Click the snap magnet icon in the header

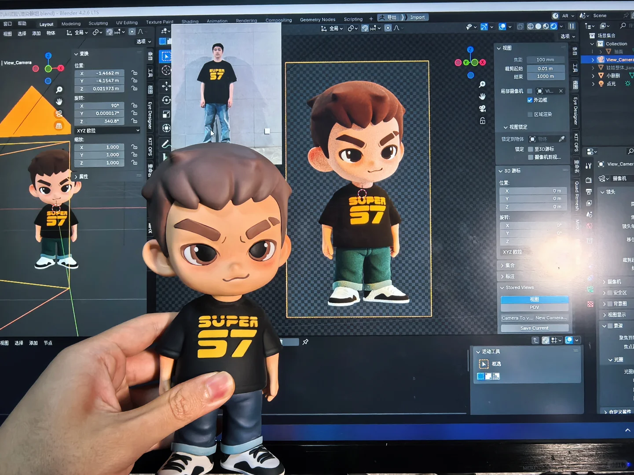pos(365,28)
